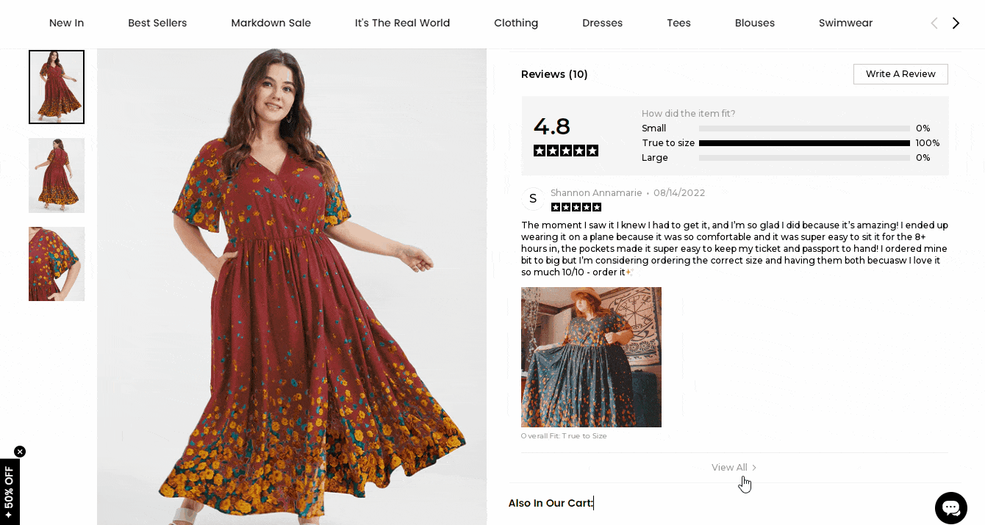This screenshot has height=525, width=985.
Task: Click the True to size fit bar
Action: point(804,143)
